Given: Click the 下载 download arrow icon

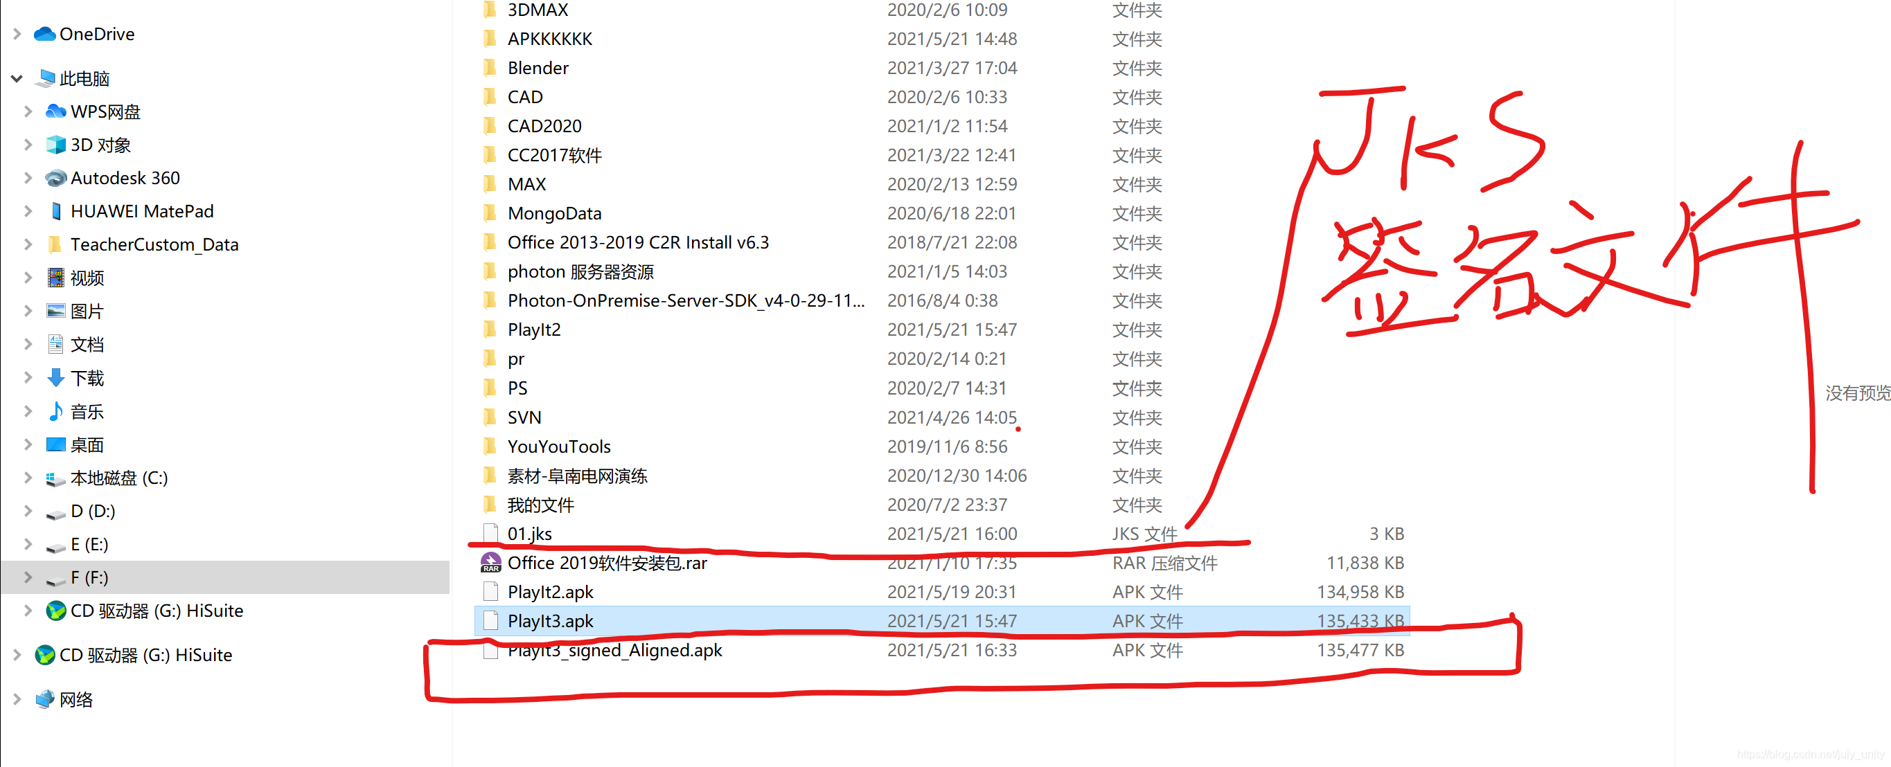Looking at the screenshot, I should (56, 378).
